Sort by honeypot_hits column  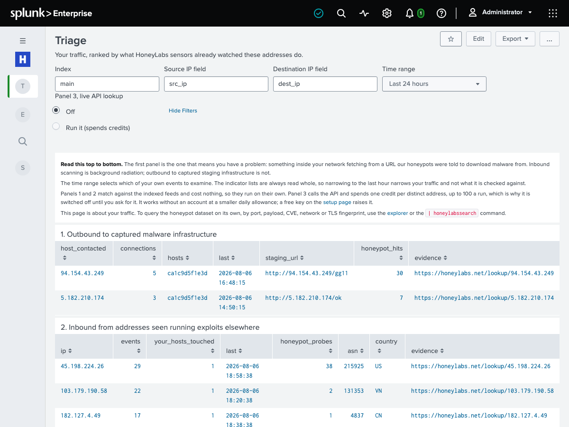(x=382, y=253)
